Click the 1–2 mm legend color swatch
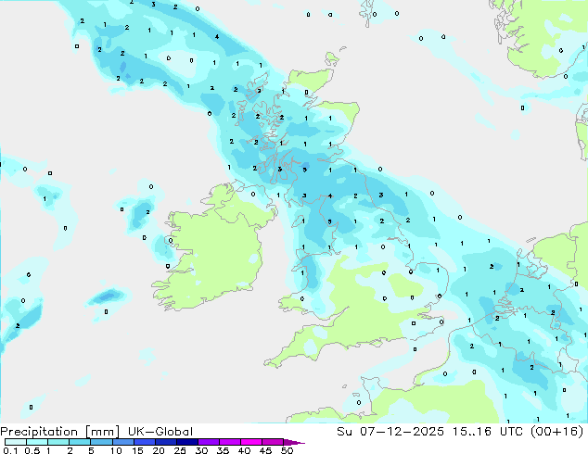This screenshot has height=454, width=588. click(x=58, y=442)
